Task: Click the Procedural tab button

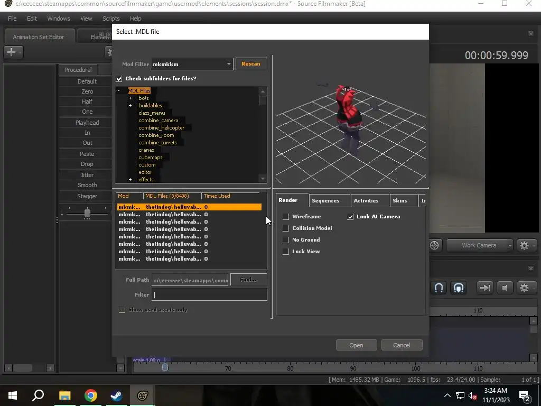Action: (x=78, y=70)
